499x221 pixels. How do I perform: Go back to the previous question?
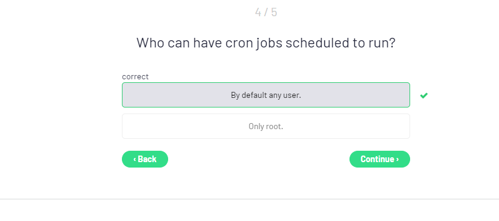(x=145, y=159)
